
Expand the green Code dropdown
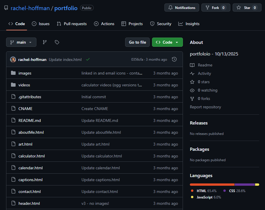pyautogui.click(x=167, y=42)
